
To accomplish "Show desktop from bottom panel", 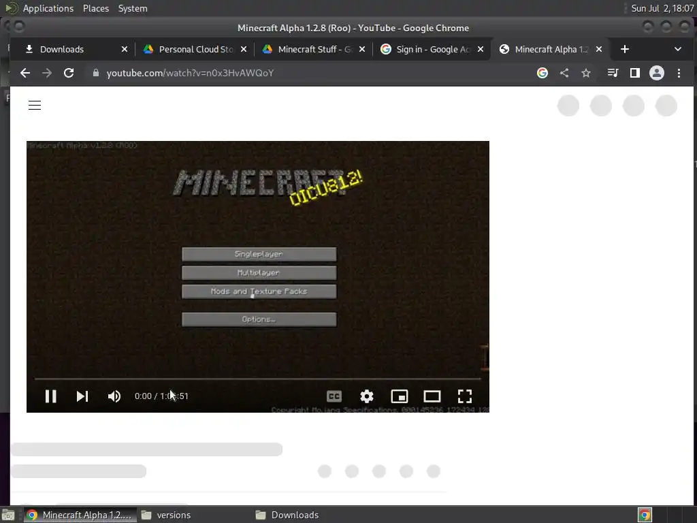I will (8, 515).
